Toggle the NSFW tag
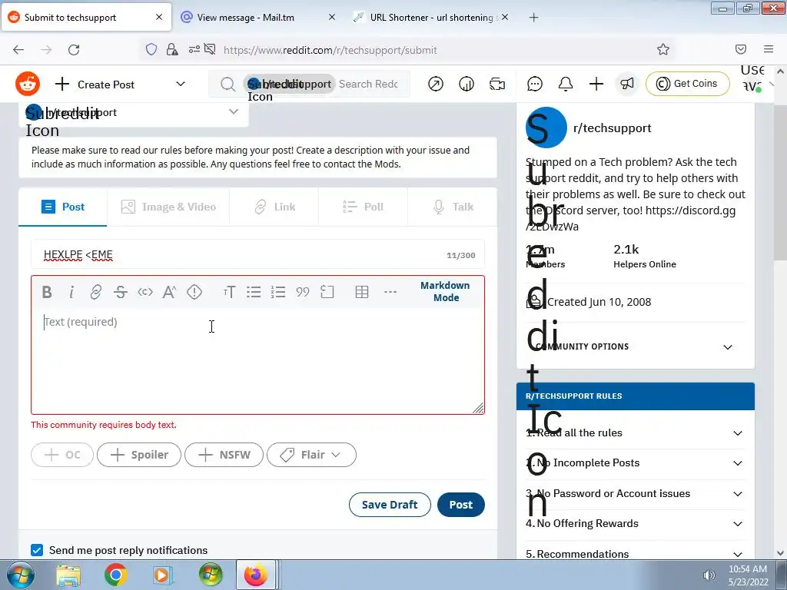This screenshot has height=590, width=787. point(224,455)
